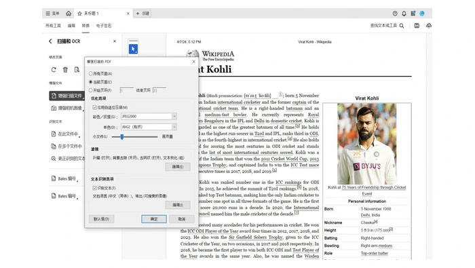Open the 电子签名 tab
This screenshot has height=268, width=475.
pos(104,26)
